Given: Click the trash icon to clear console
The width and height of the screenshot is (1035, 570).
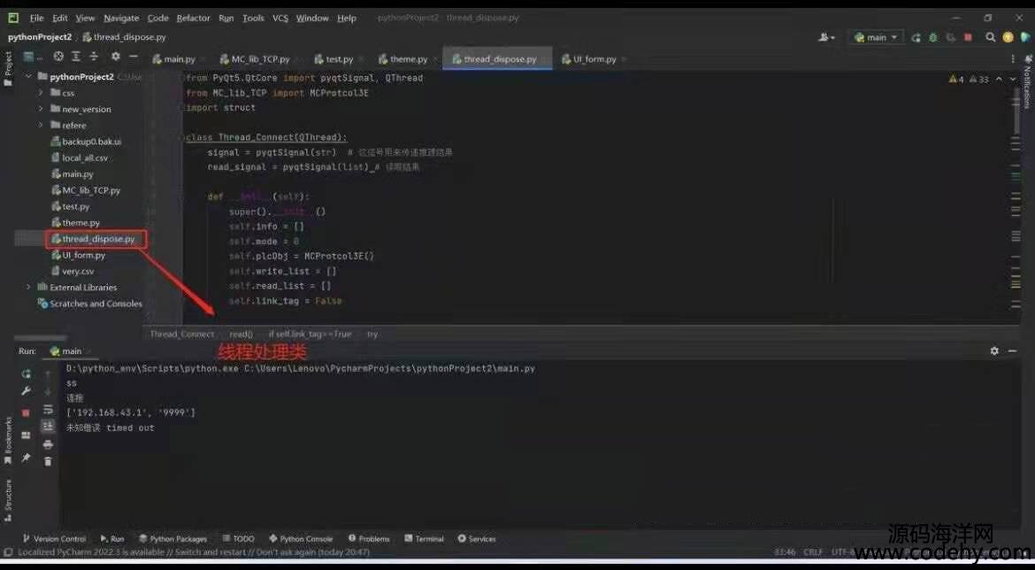Looking at the screenshot, I should [48, 461].
